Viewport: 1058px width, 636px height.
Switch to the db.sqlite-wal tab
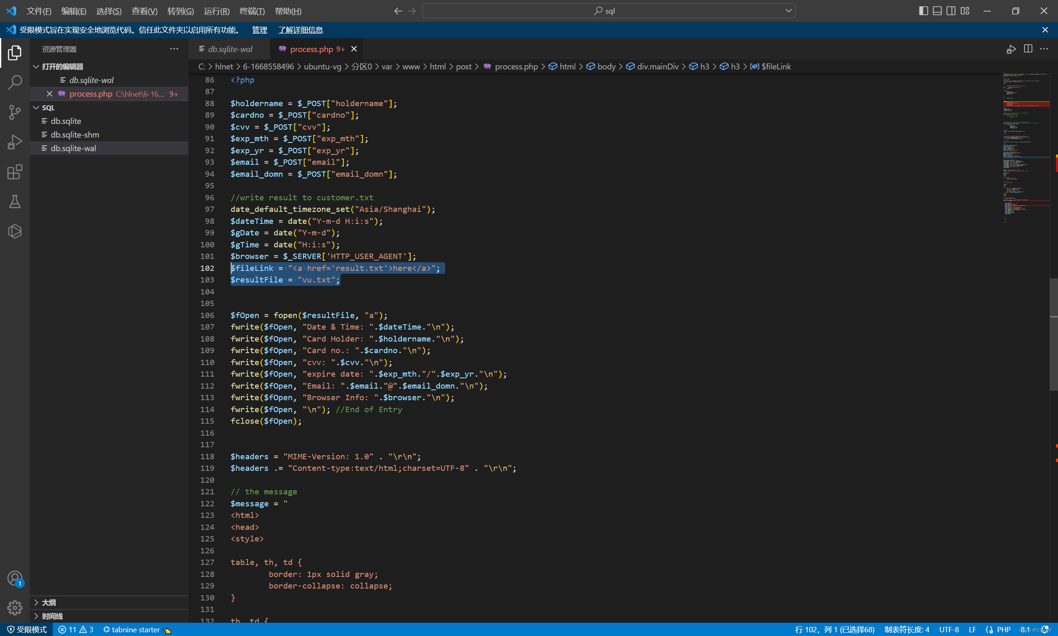click(230, 49)
